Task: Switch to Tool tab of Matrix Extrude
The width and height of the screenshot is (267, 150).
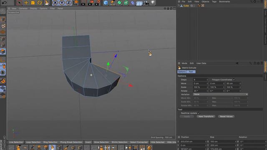Action: coord(191,72)
